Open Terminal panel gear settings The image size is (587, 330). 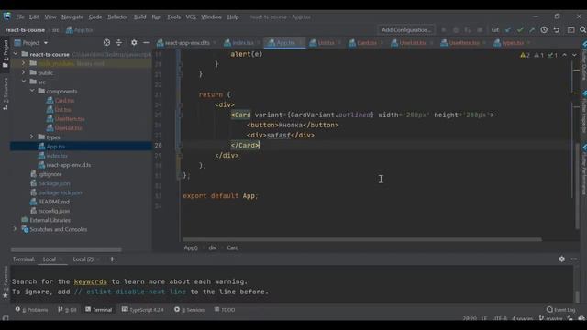coord(562,258)
